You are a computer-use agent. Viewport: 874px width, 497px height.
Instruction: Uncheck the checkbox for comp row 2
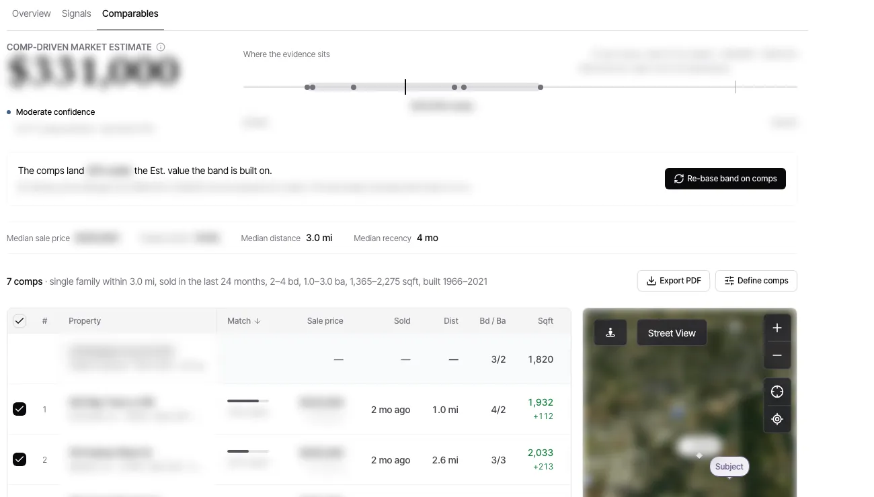click(x=19, y=459)
